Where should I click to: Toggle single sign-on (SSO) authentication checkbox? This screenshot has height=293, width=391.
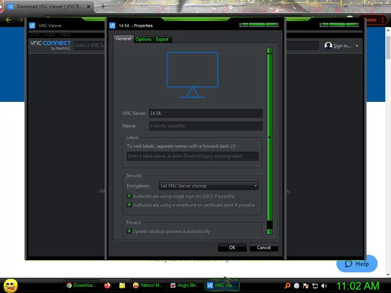(x=129, y=196)
